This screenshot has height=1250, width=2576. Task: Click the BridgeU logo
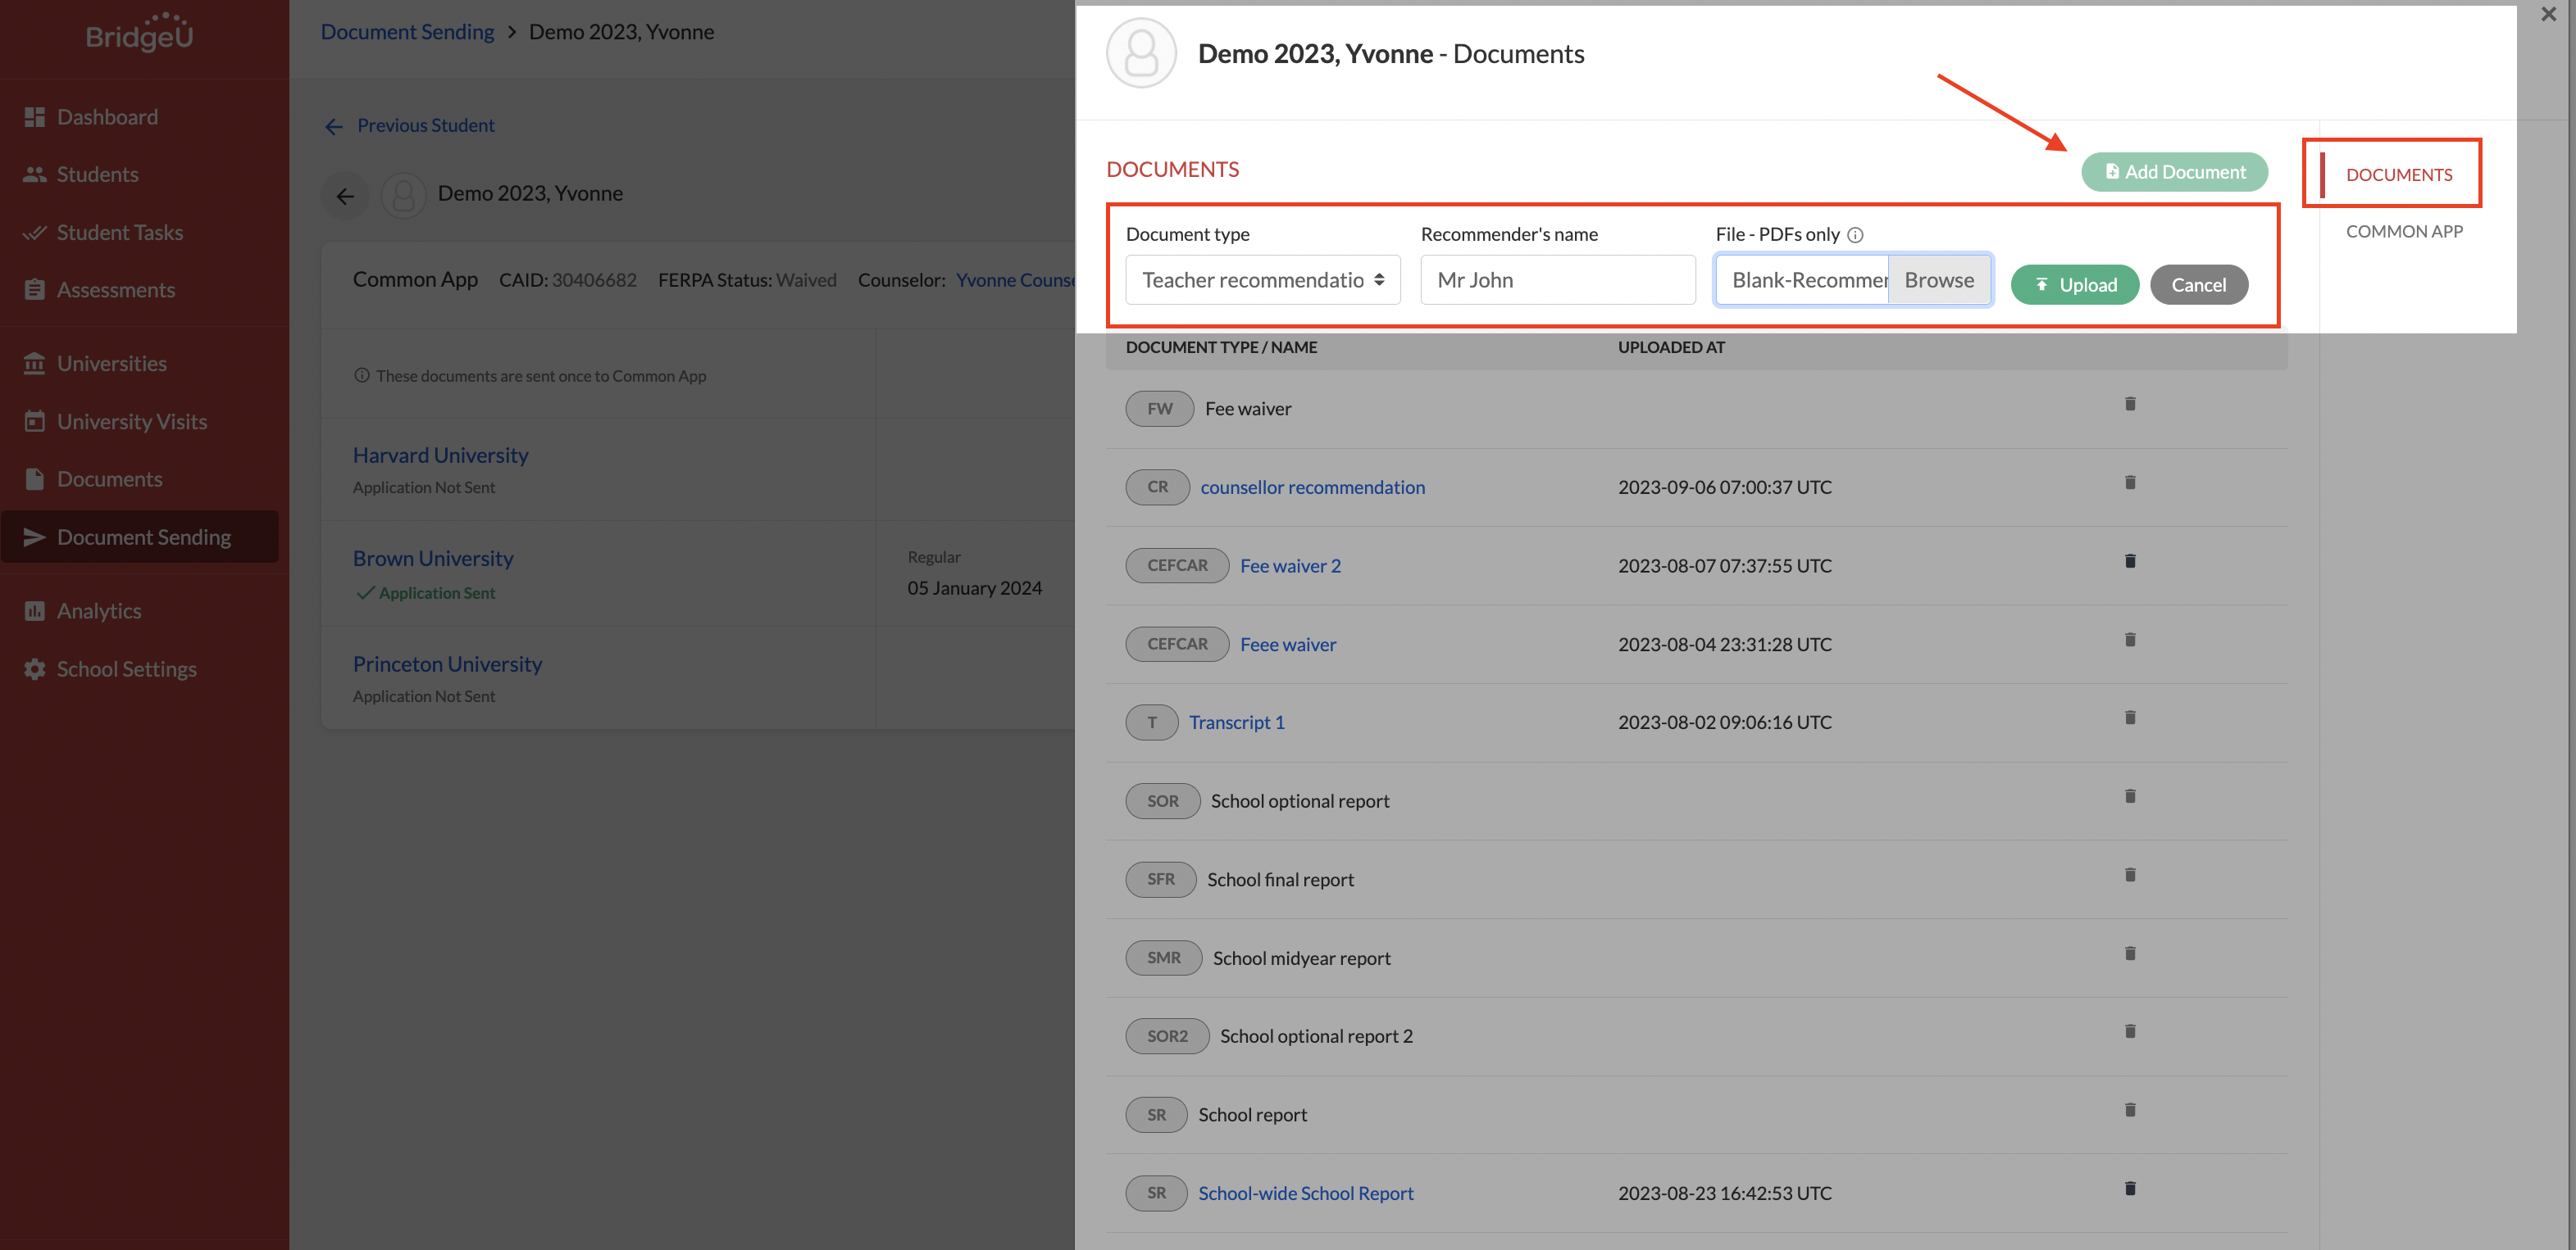(140, 33)
